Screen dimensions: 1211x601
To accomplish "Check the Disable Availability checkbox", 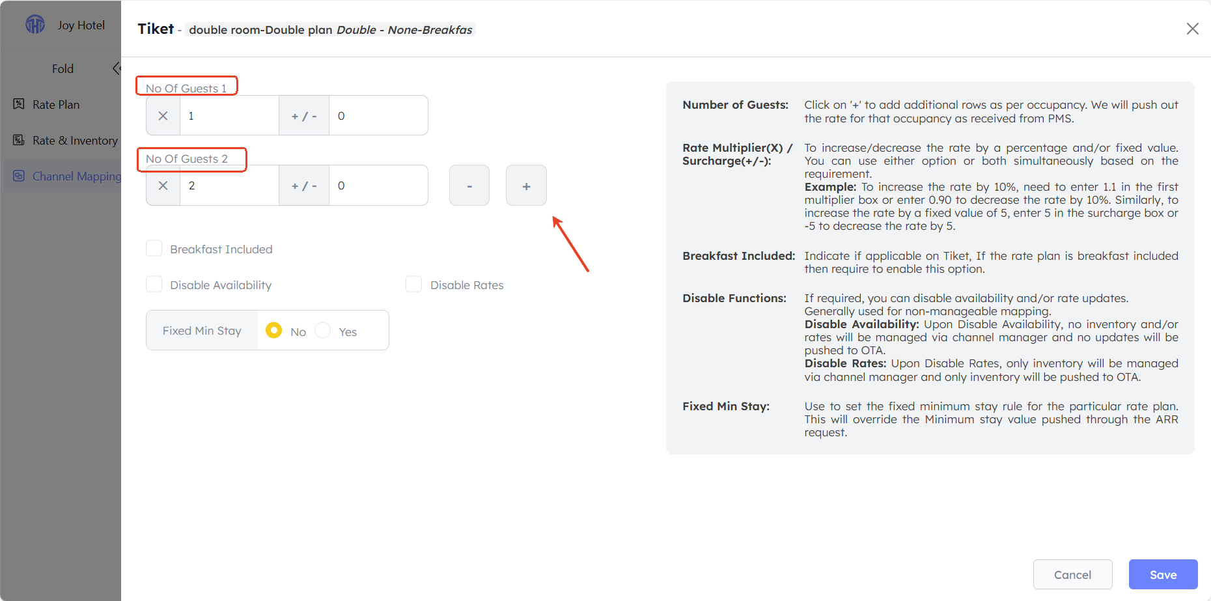I will [154, 285].
